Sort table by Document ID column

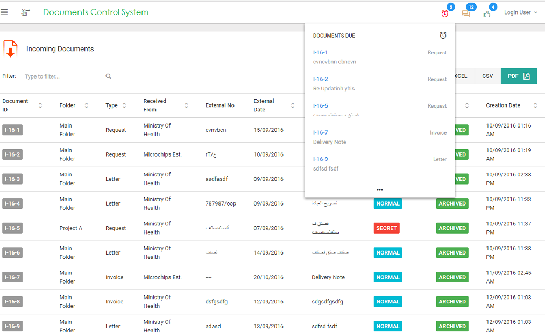(x=40, y=105)
